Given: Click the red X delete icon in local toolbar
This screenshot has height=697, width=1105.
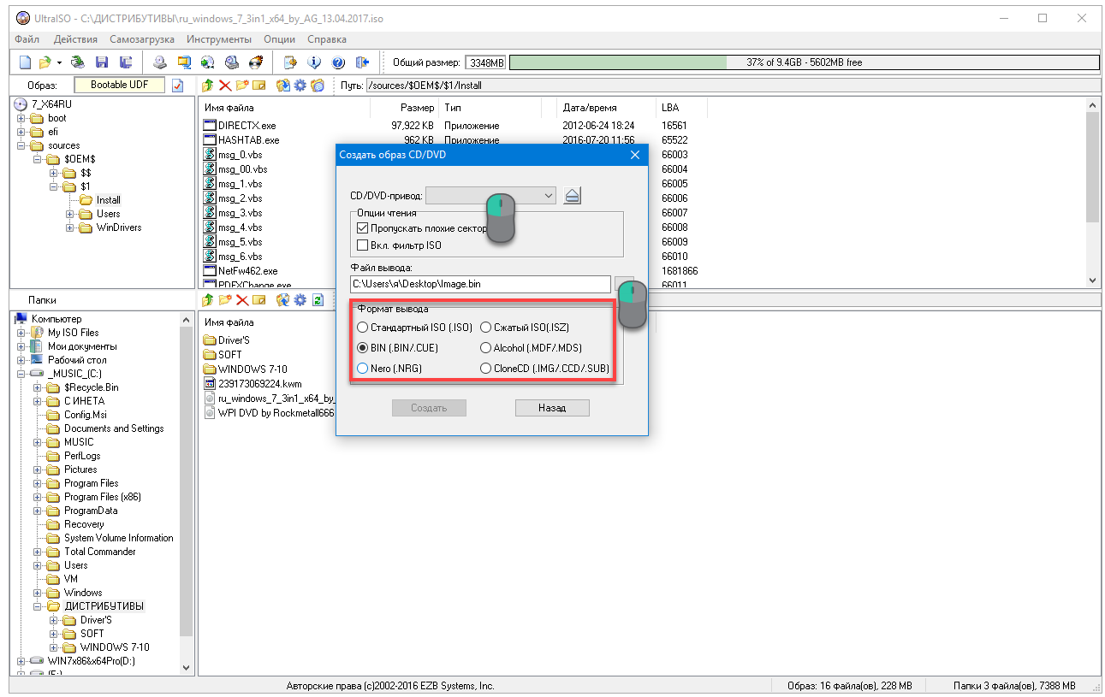Looking at the screenshot, I should coord(242,300).
